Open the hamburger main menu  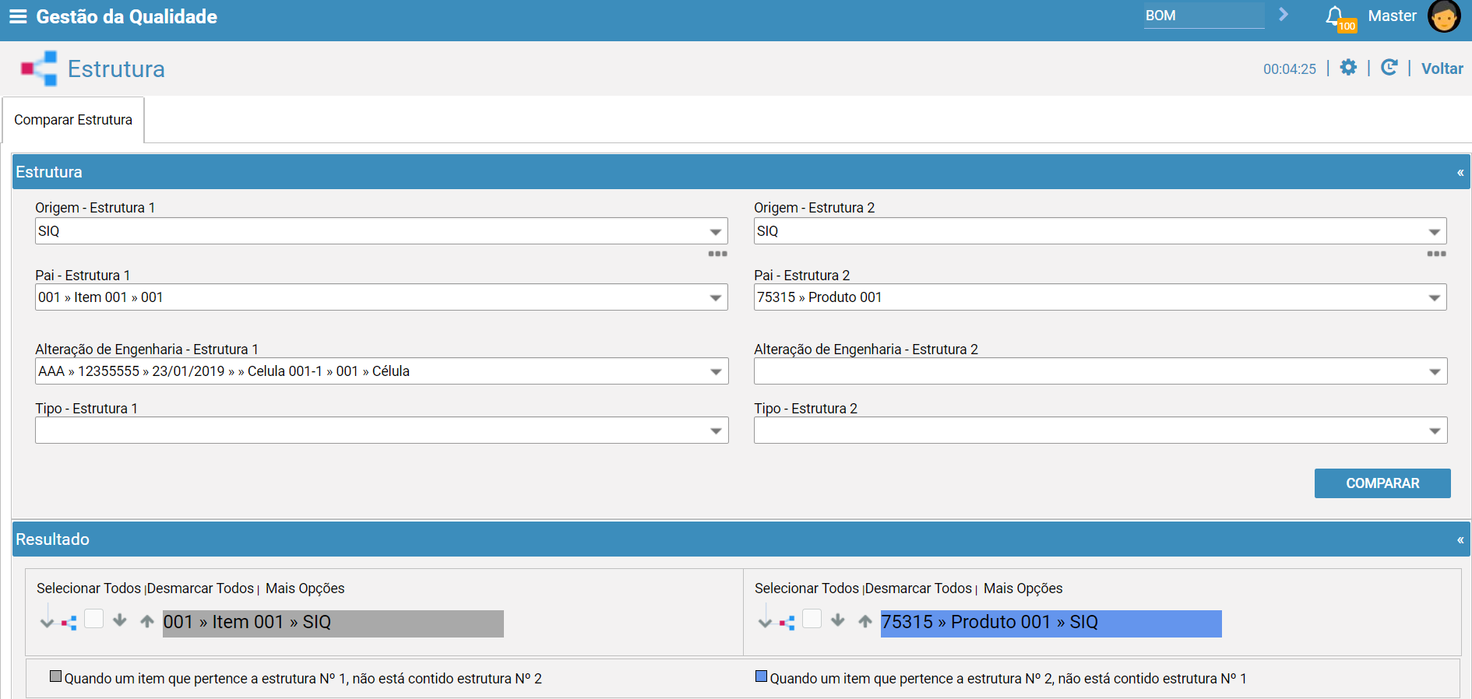click(18, 16)
